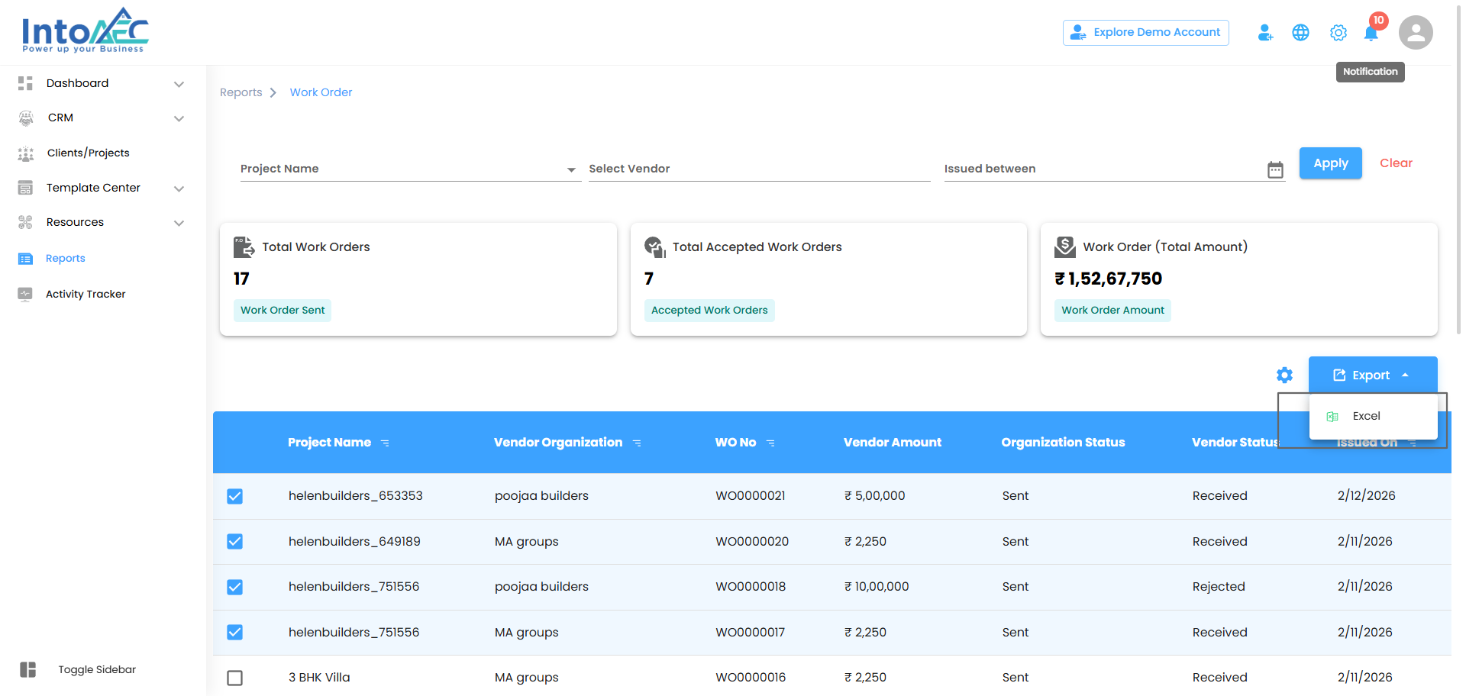Select Excel from export menu
Image resolution: width=1466 pixels, height=696 pixels.
[x=1366, y=416]
